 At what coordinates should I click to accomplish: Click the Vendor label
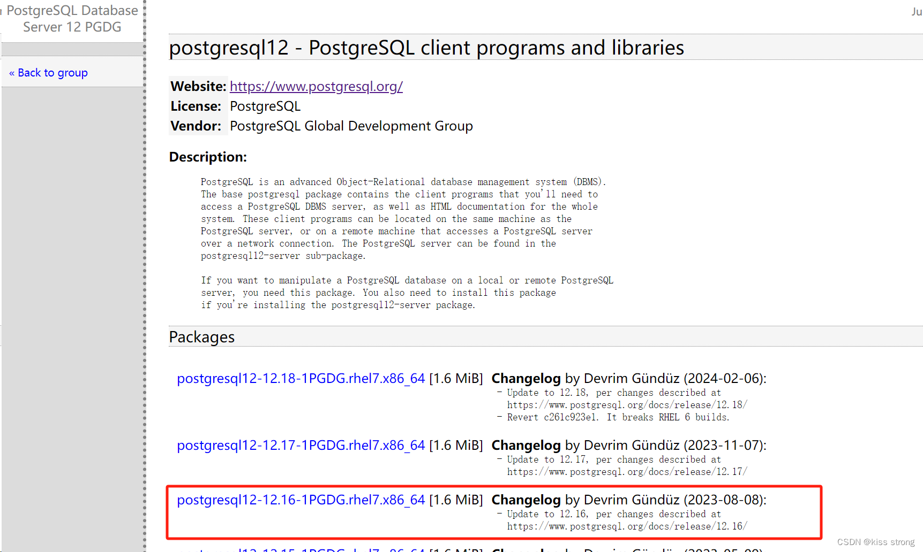click(x=196, y=126)
